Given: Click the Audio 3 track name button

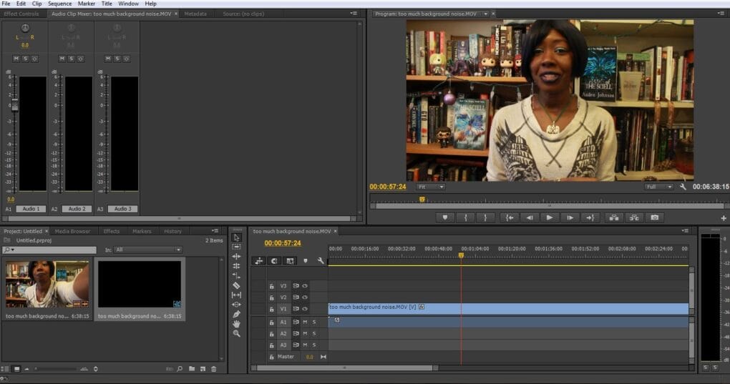Looking at the screenshot, I should 123,209.
